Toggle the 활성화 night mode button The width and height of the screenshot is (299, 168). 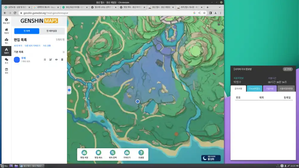click(211, 158)
